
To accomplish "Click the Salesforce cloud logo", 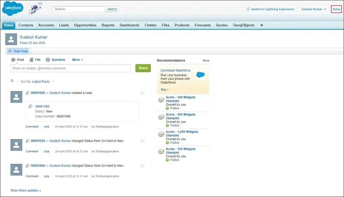I will click(x=13, y=9).
